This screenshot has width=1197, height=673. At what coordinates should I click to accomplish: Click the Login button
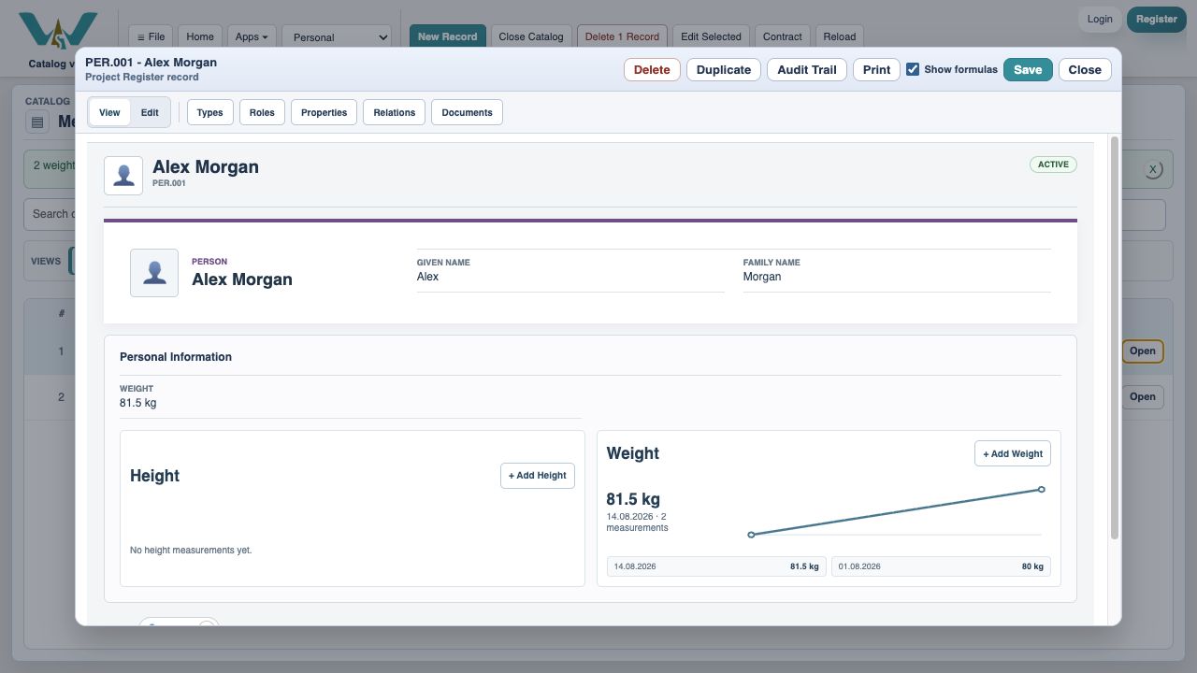tap(1100, 19)
